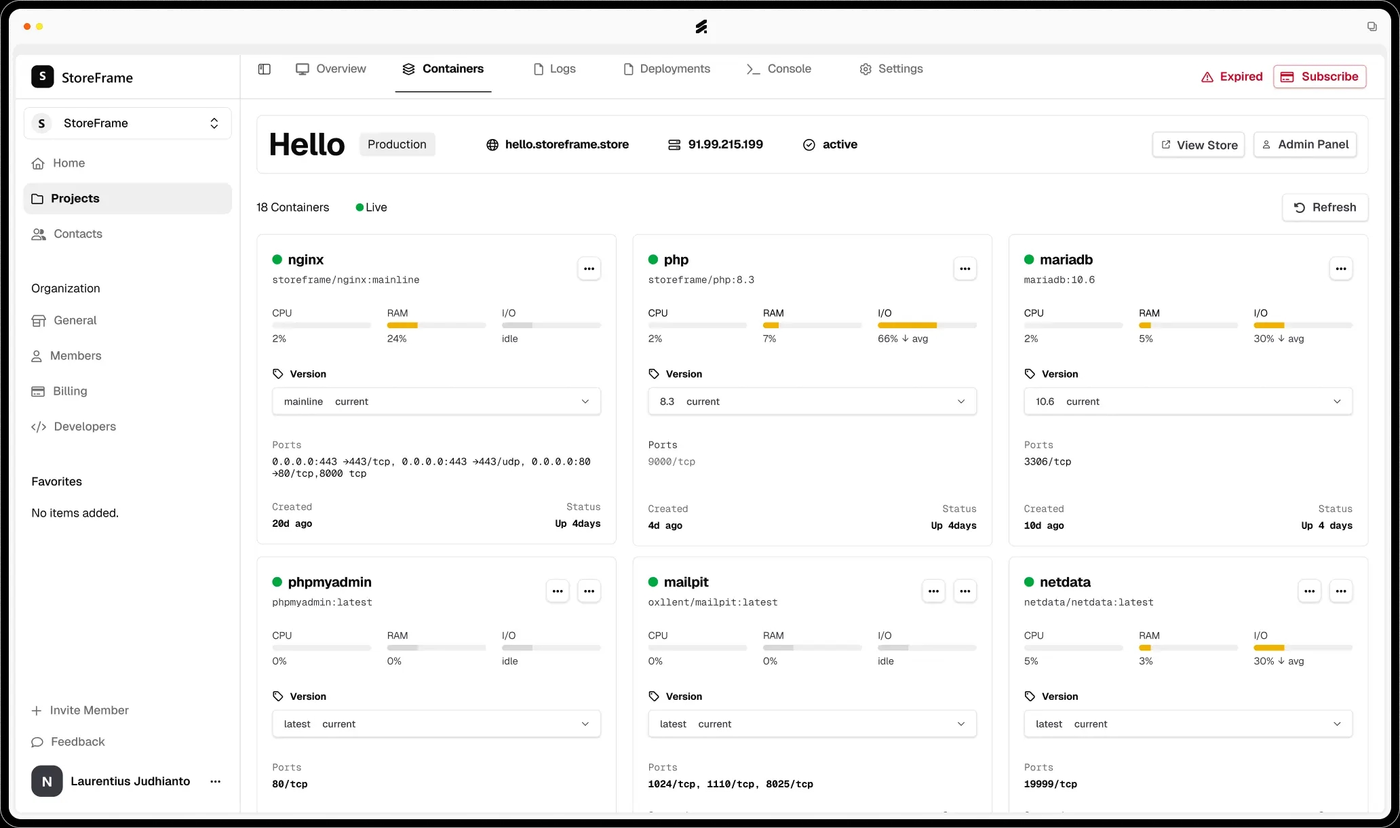
Task: Click the Refresh button for containers
Action: pos(1325,207)
